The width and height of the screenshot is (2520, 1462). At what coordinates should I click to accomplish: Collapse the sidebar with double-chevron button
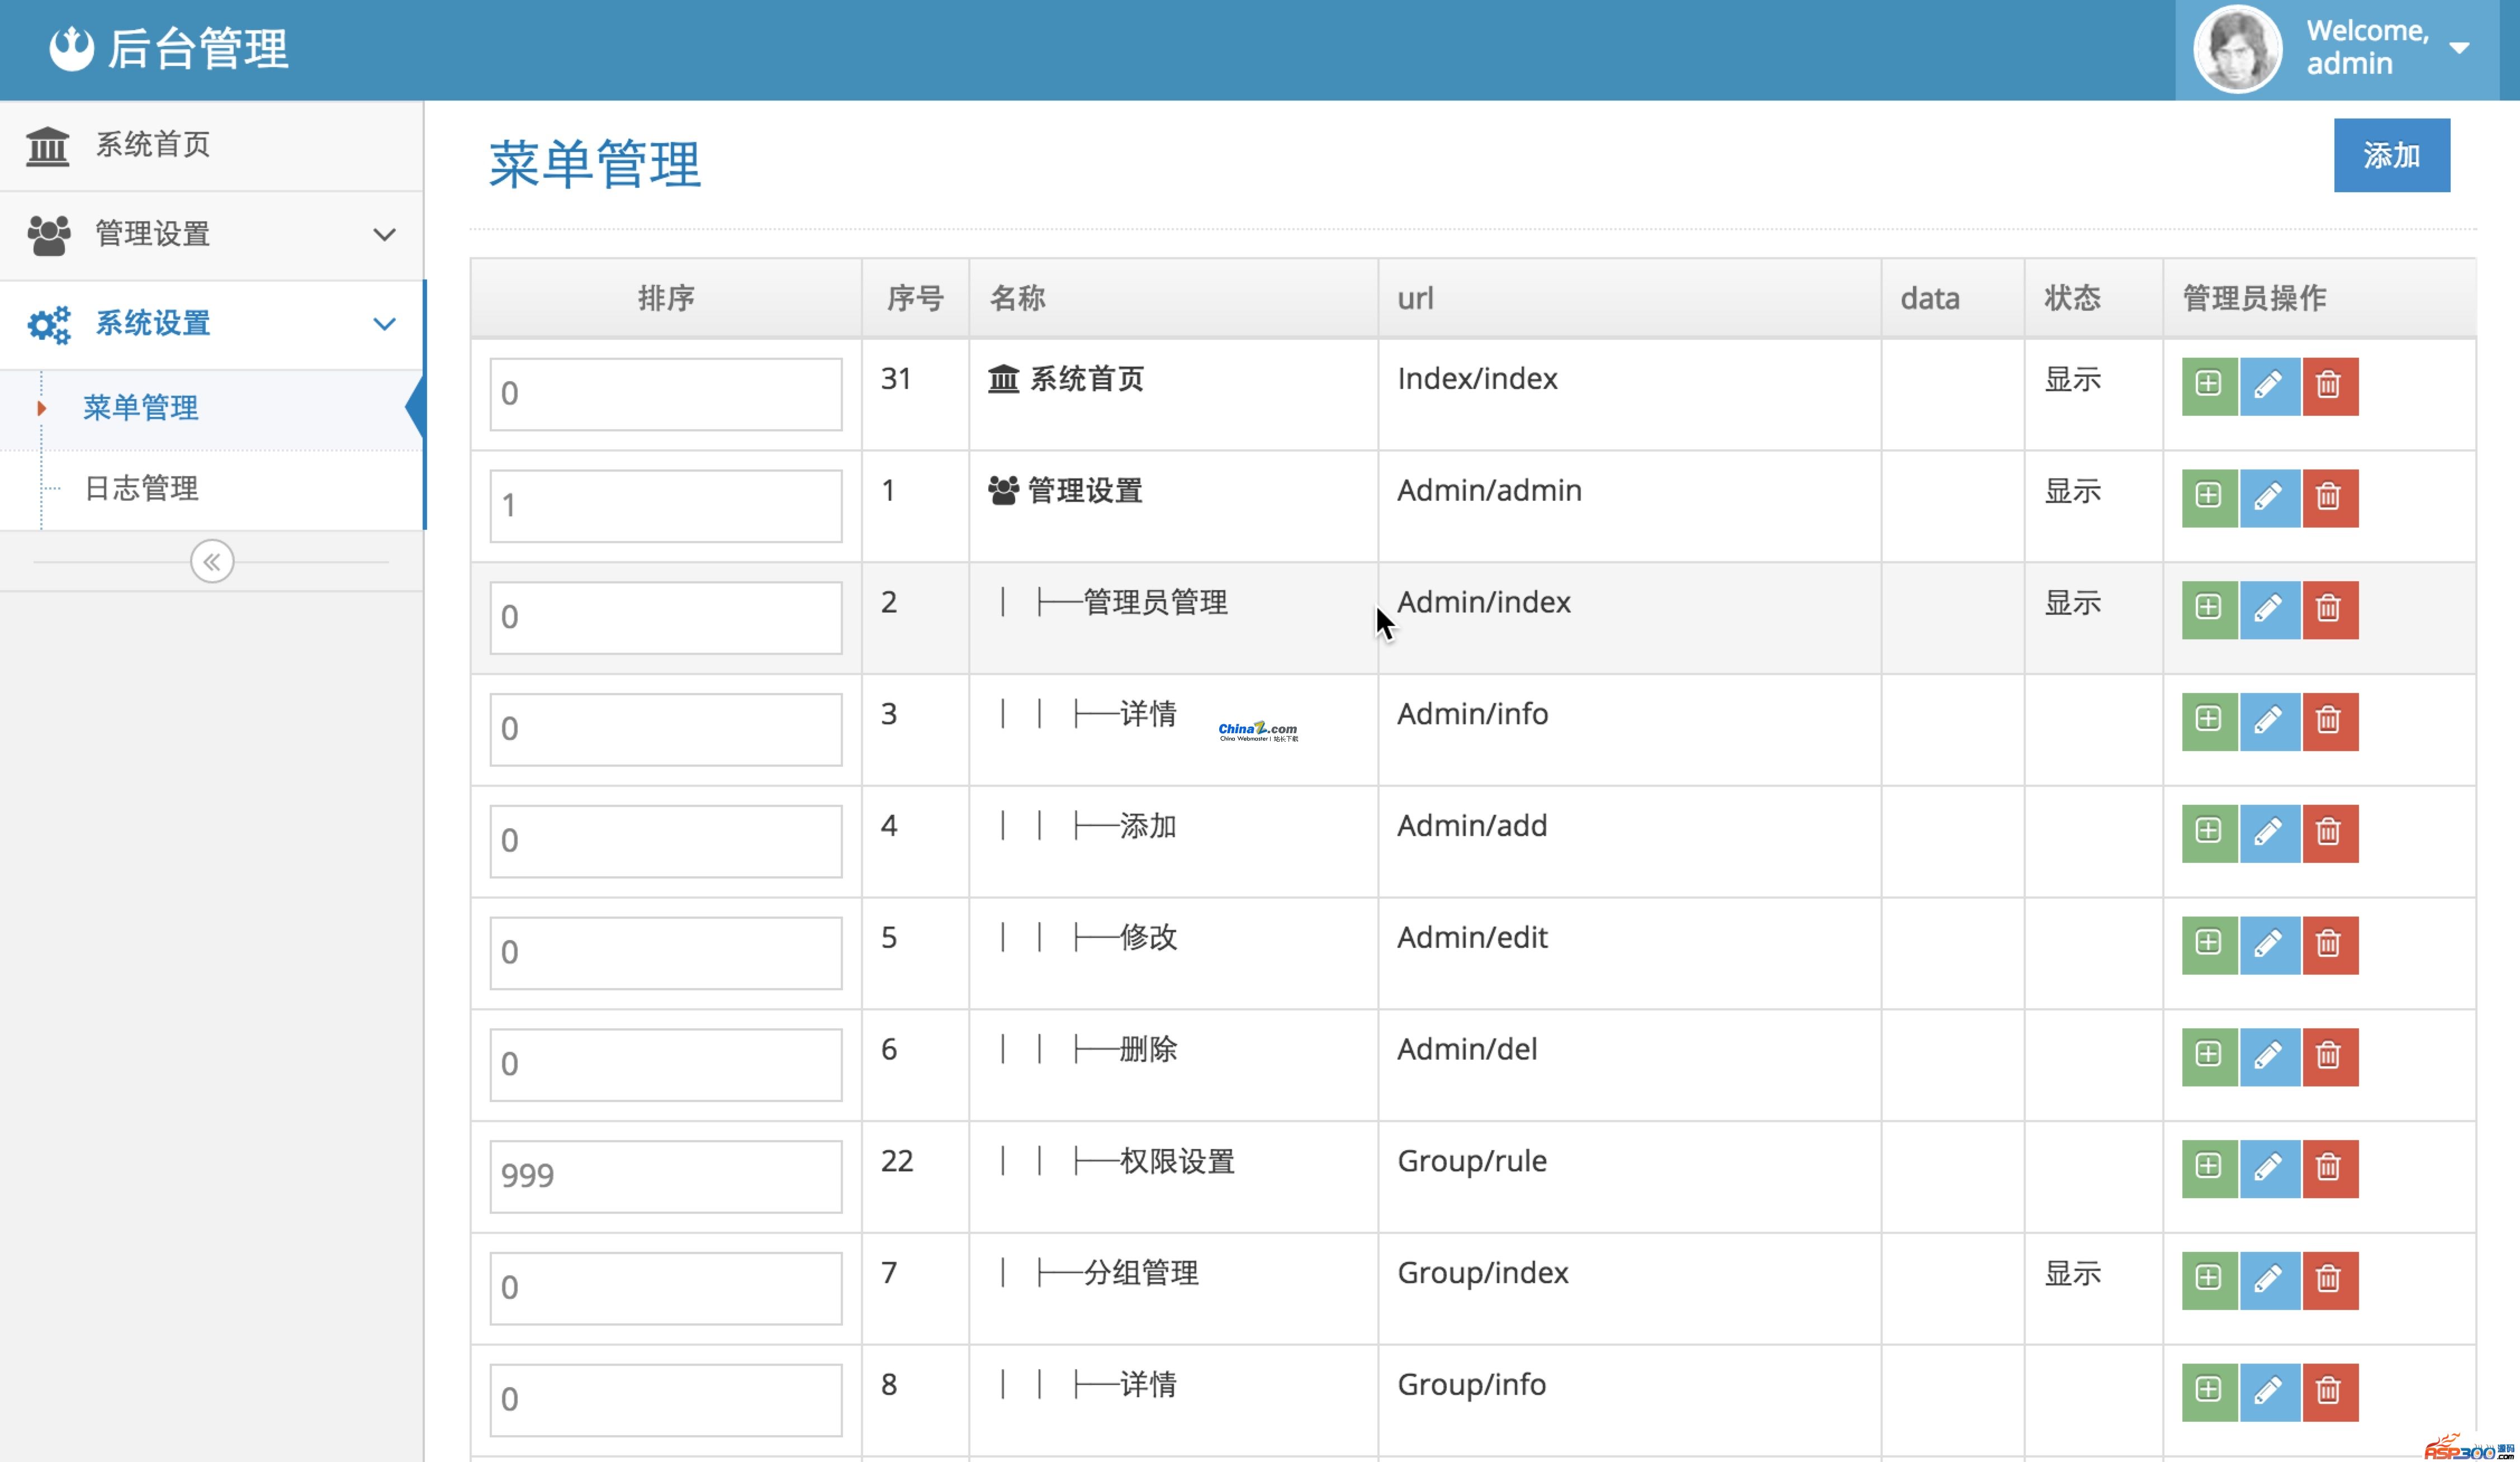click(212, 562)
